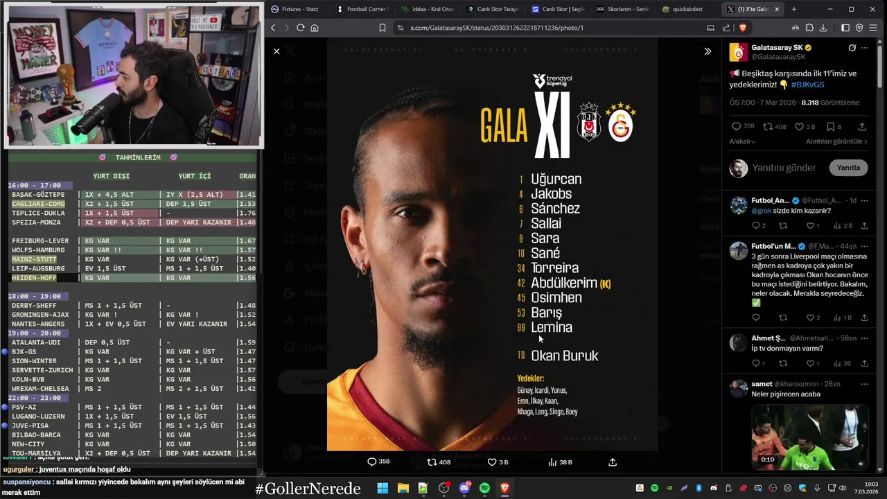This screenshot has width=887, height=499.
Task: Bookmark this page in the address bar
Action: click(x=382, y=28)
